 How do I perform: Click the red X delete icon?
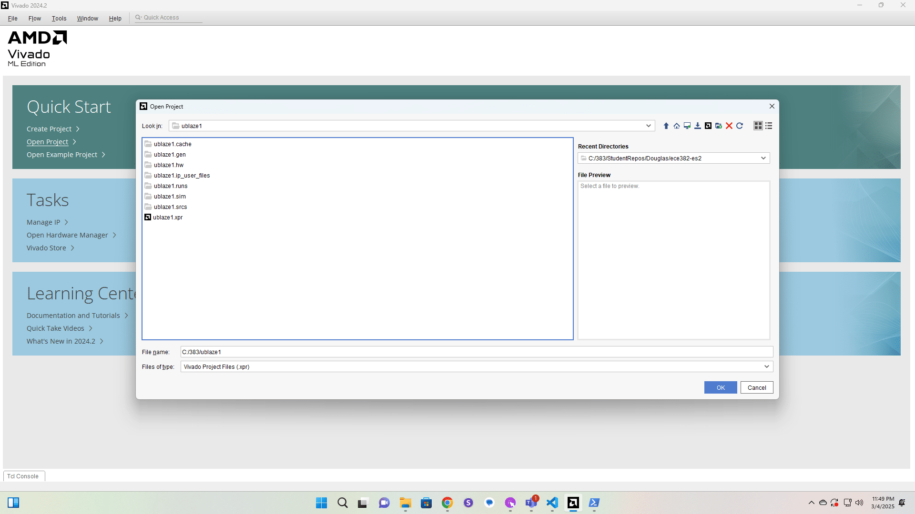729,126
